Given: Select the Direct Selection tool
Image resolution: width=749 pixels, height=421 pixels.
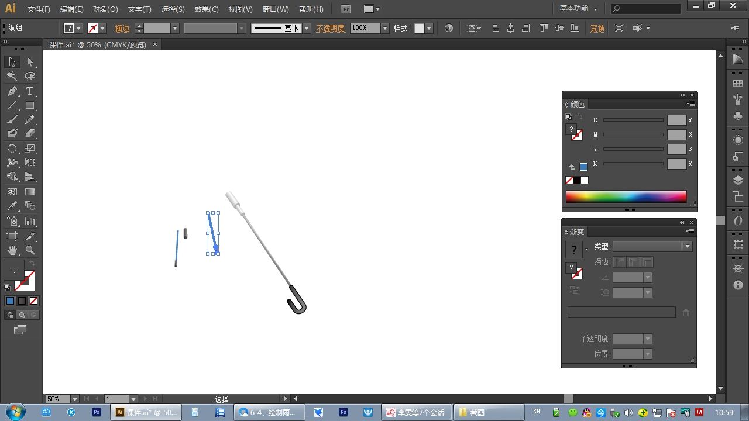Looking at the screenshot, I should click(30, 62).
